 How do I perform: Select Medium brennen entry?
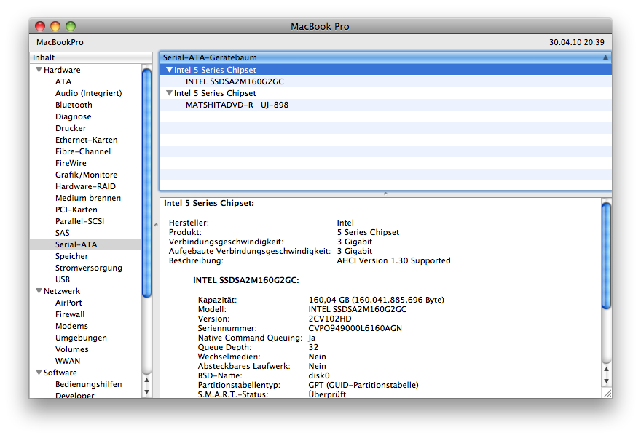88,198
